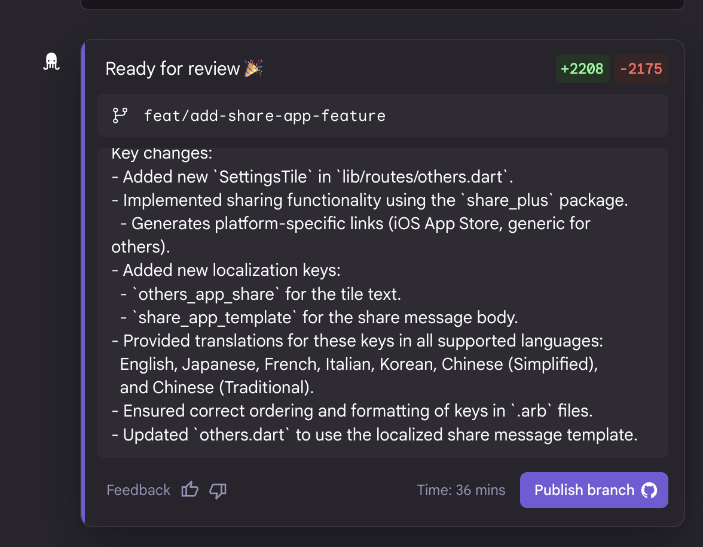
Task: Give thumbs down feedback
Action: click(x=218, y=491)
